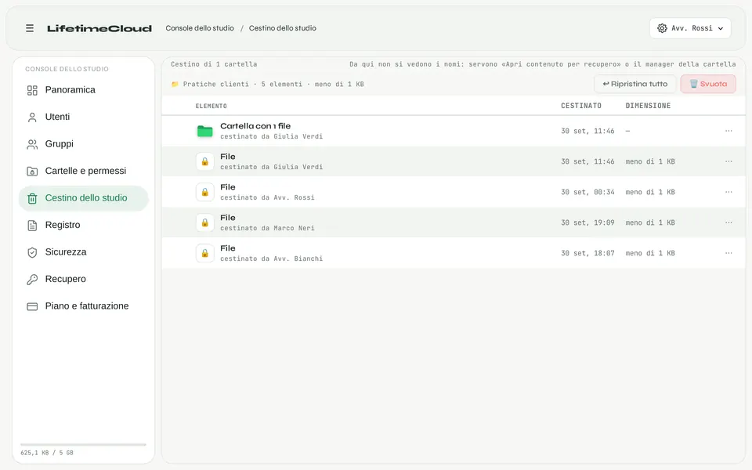
Task: Open more options for file trashed at 18:07
Action: (728, 253)
